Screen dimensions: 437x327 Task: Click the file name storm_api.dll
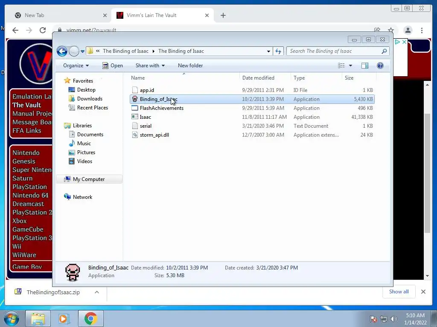click(x=154, y=135)
